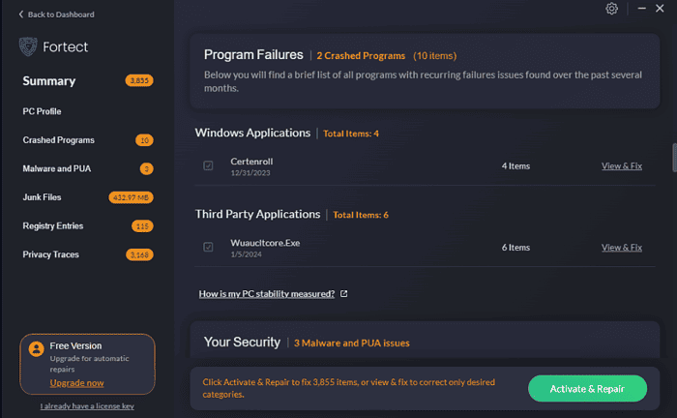The height and width of the screenshot is (418, 677).
Task: Click the 432.97 MB Junk Files badge
Action: [131, 197]
